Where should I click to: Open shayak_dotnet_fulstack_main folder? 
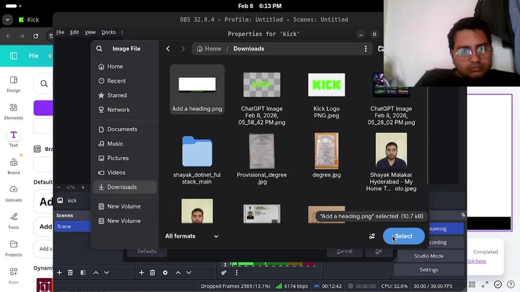(x=197, y=152)
